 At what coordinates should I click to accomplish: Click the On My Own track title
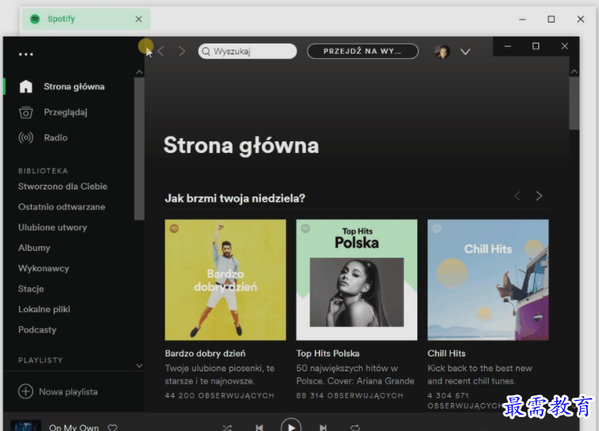pos(74,428)
